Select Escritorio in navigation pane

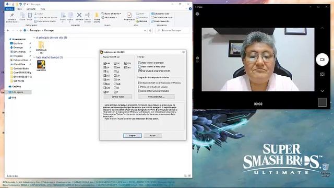pyautogui.click(x=18, y=43)
